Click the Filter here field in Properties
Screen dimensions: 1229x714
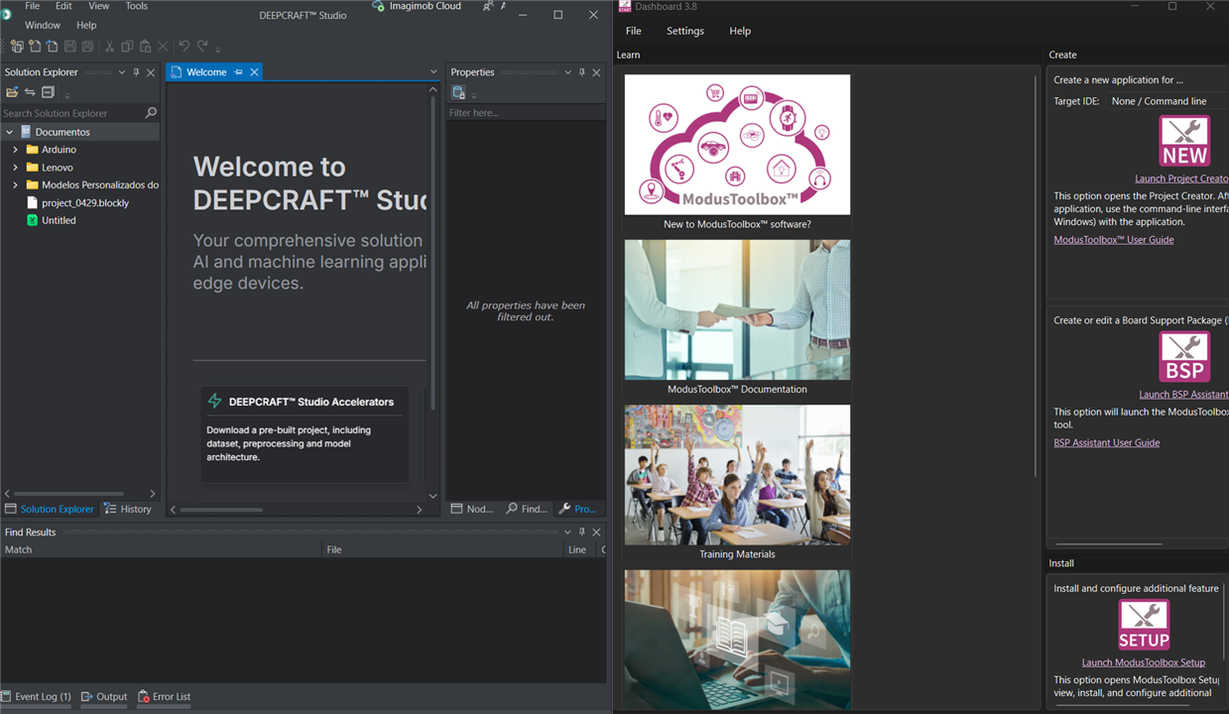click(x=526, y=113)
